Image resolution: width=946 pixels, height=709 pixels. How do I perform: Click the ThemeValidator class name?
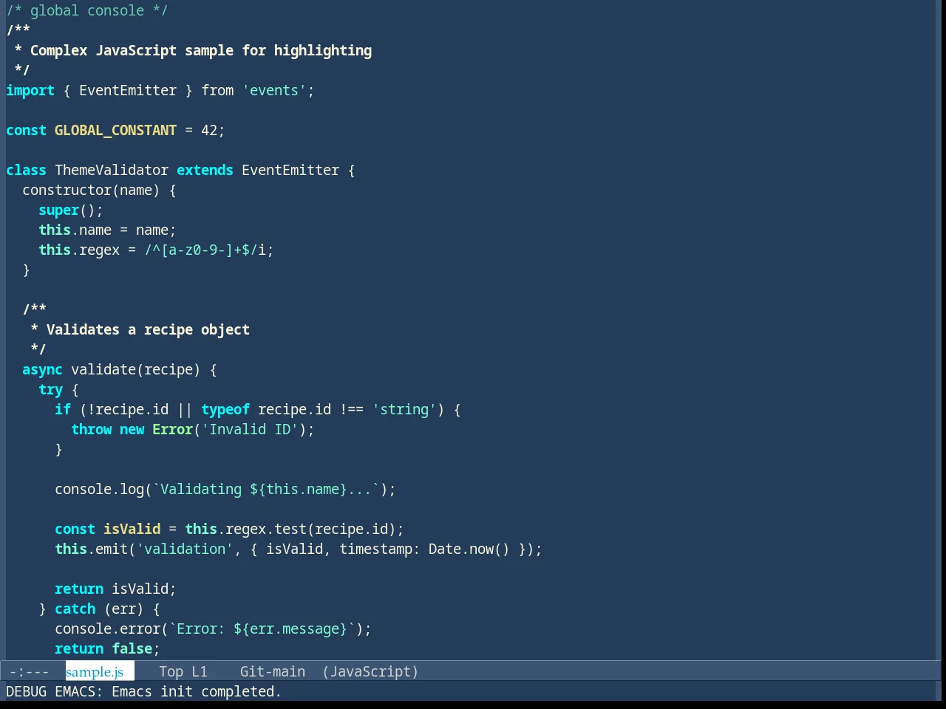(112, 170)
